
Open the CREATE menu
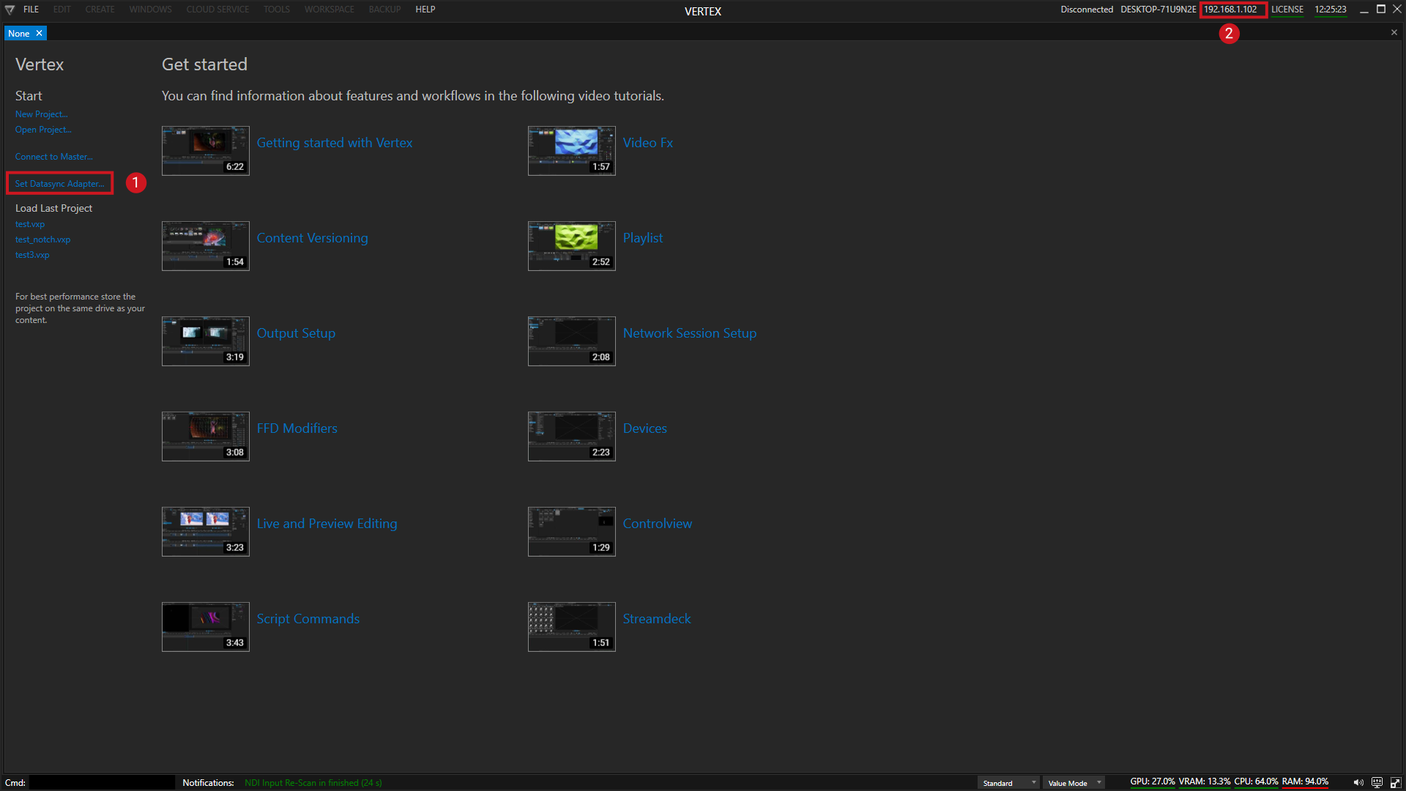[x=100, y=10]
